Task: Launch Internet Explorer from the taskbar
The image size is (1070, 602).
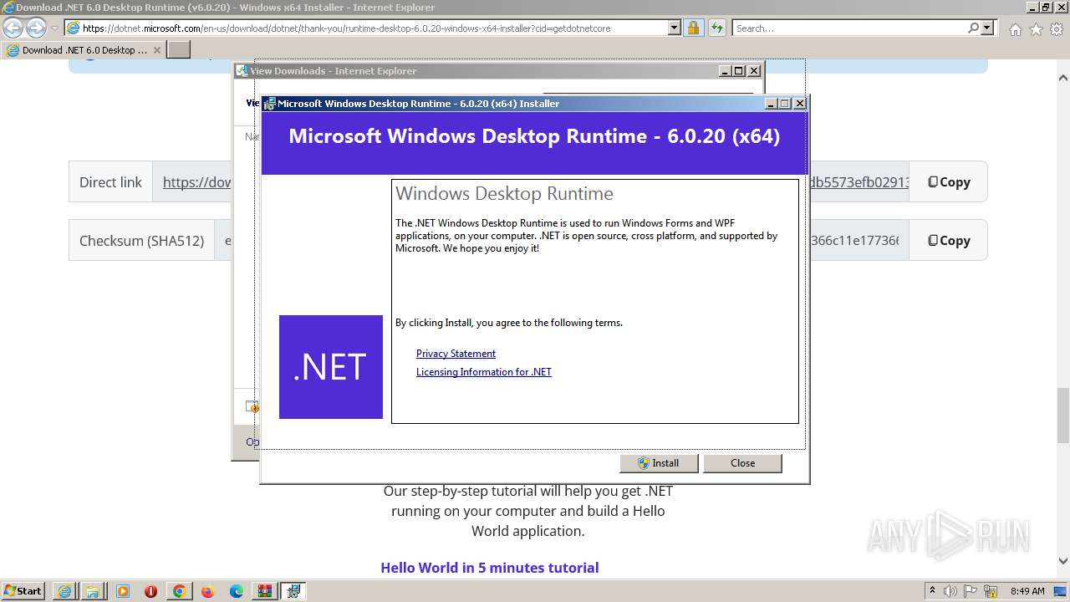Action: pos(65,591)
